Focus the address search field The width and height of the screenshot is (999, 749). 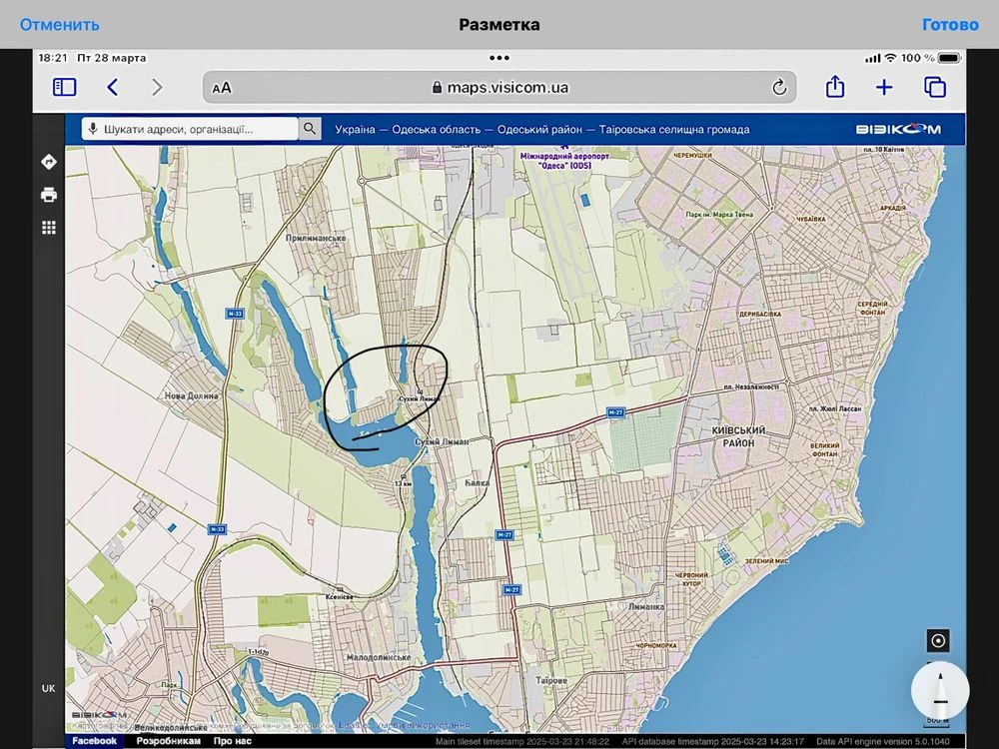coord(190,129)
